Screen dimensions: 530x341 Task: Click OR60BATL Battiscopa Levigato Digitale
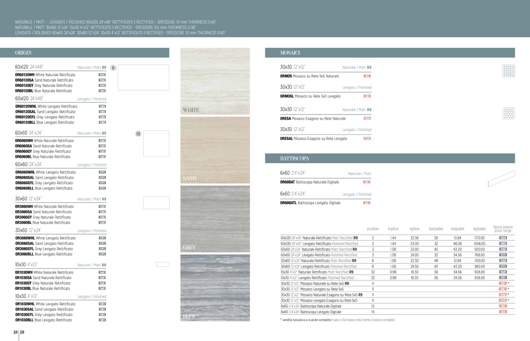pos(310,203)
